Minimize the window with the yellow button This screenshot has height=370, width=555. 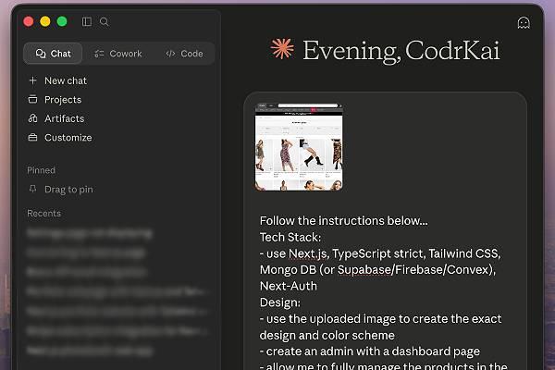point(45,21)
